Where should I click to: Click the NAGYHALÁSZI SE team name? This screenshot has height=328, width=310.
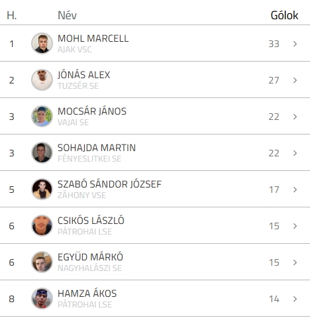(89, 268)
